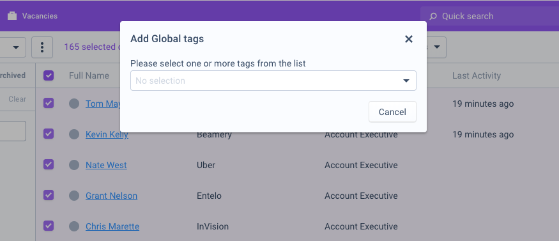The width and height of the screenshot is (559, 241).
Task: Expand the dropdown right of the dialog
Action: tap(436, 47)
